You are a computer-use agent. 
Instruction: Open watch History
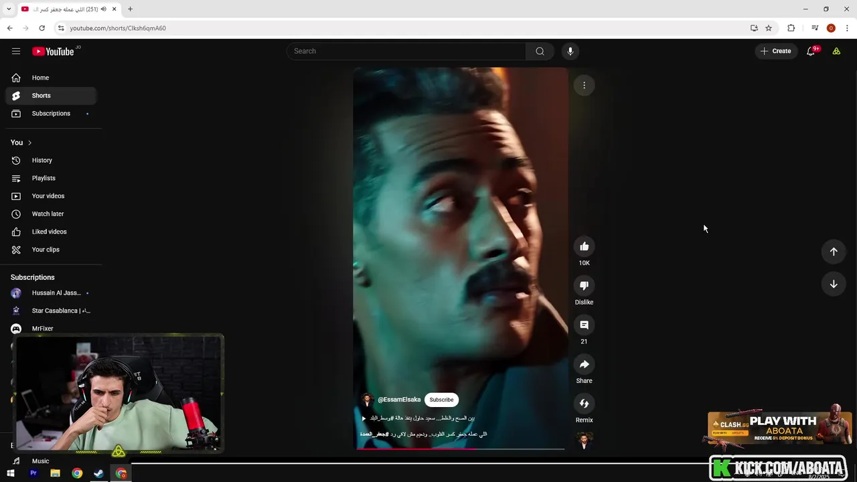coord(51,161)
